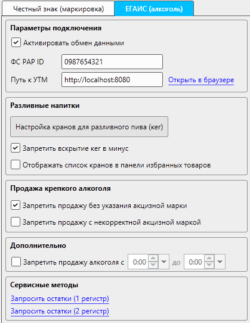Open the end time dropdown arrow
Screen dimensions: 250x323
pyautogui.click(x=220, y=262)
